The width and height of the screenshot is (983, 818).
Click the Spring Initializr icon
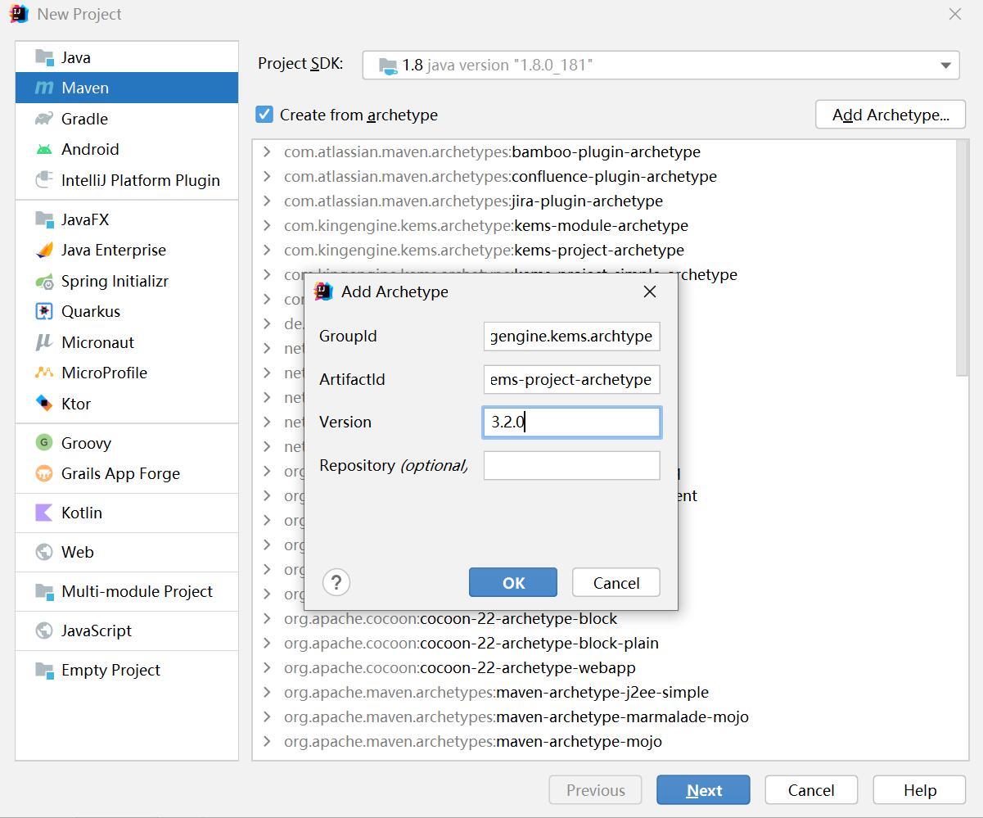coord(44,281)
